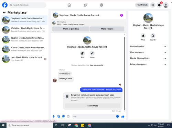This screenshot has width=172, height=128.
Task: Click the chat conversation vertical scrollbar
Action: [125, 73]
